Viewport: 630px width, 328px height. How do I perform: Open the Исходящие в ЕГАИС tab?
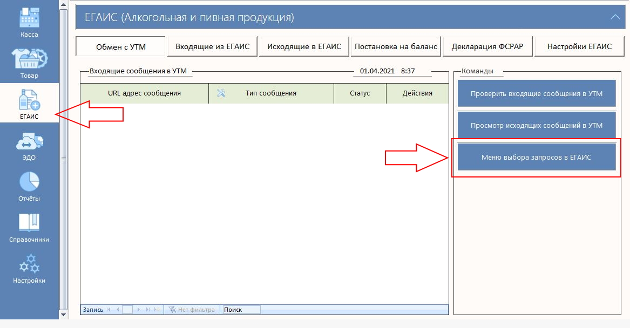pos(304,46)
